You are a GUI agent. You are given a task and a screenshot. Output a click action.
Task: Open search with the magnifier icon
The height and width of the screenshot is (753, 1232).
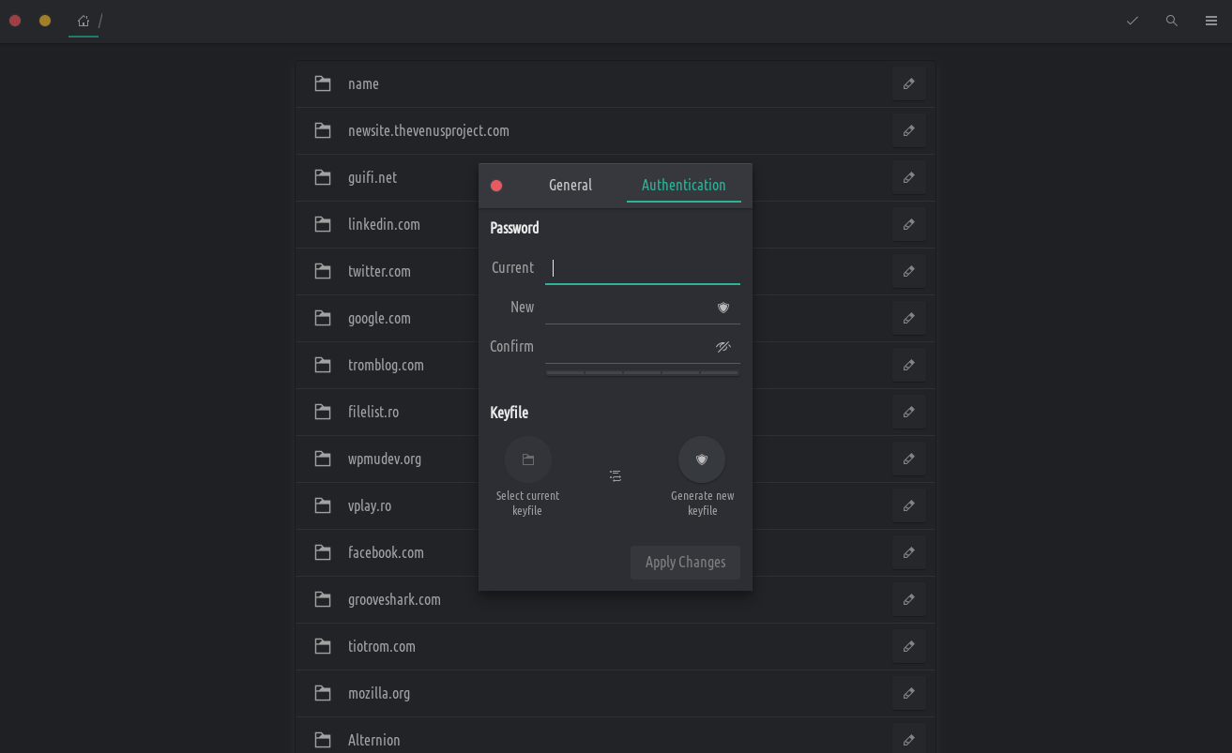1172,21
